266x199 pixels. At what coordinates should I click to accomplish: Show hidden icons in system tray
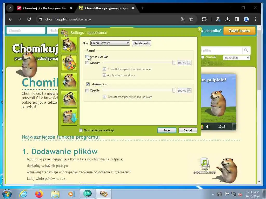click(x=213, y=194)
